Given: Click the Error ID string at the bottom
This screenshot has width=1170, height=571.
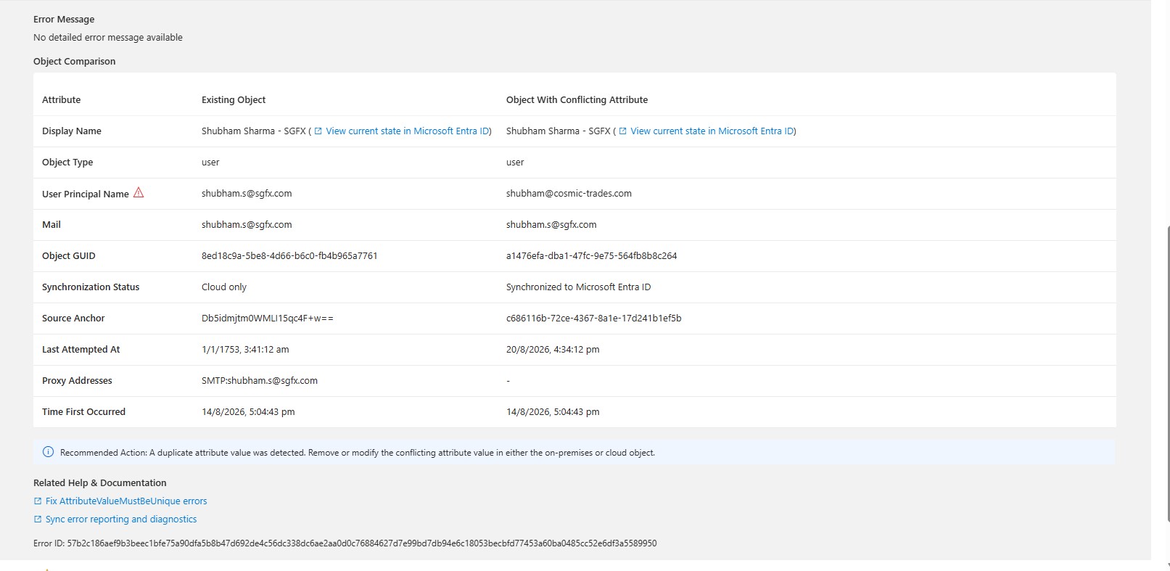Looking at the screenshot, I should pos(345,543).
